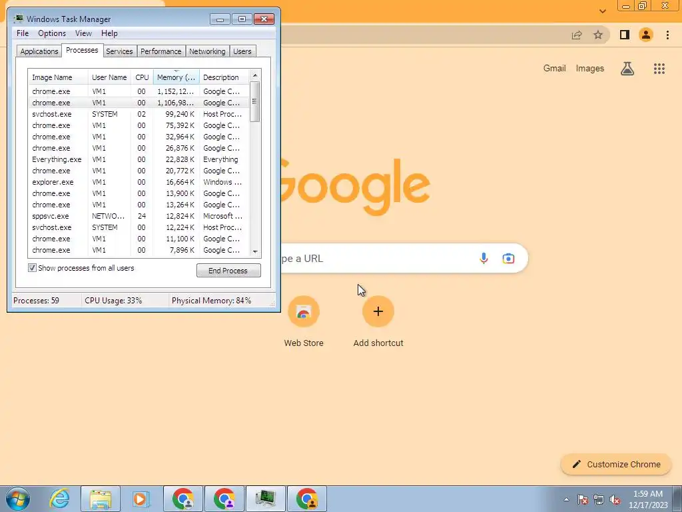Viewport: 682px width, 512px height.
Task: Open Gmail link
Action: 554,69
